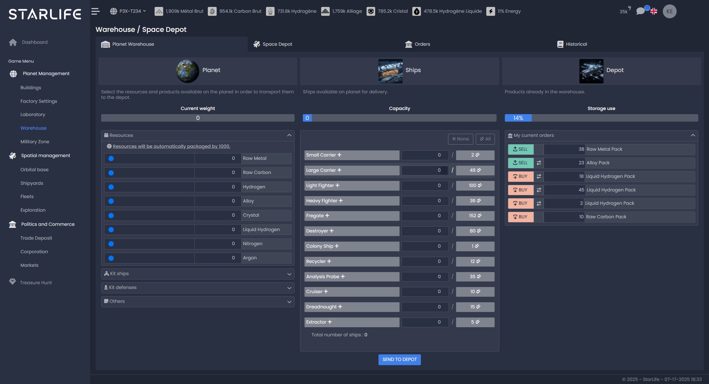Toggle the hamburger sidebar menu icon
The width and height of the screenshot is (709, 384).
click(x=95, y=11)
